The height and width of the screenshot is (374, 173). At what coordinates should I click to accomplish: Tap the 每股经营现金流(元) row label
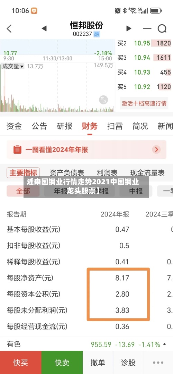pos(37,326)
